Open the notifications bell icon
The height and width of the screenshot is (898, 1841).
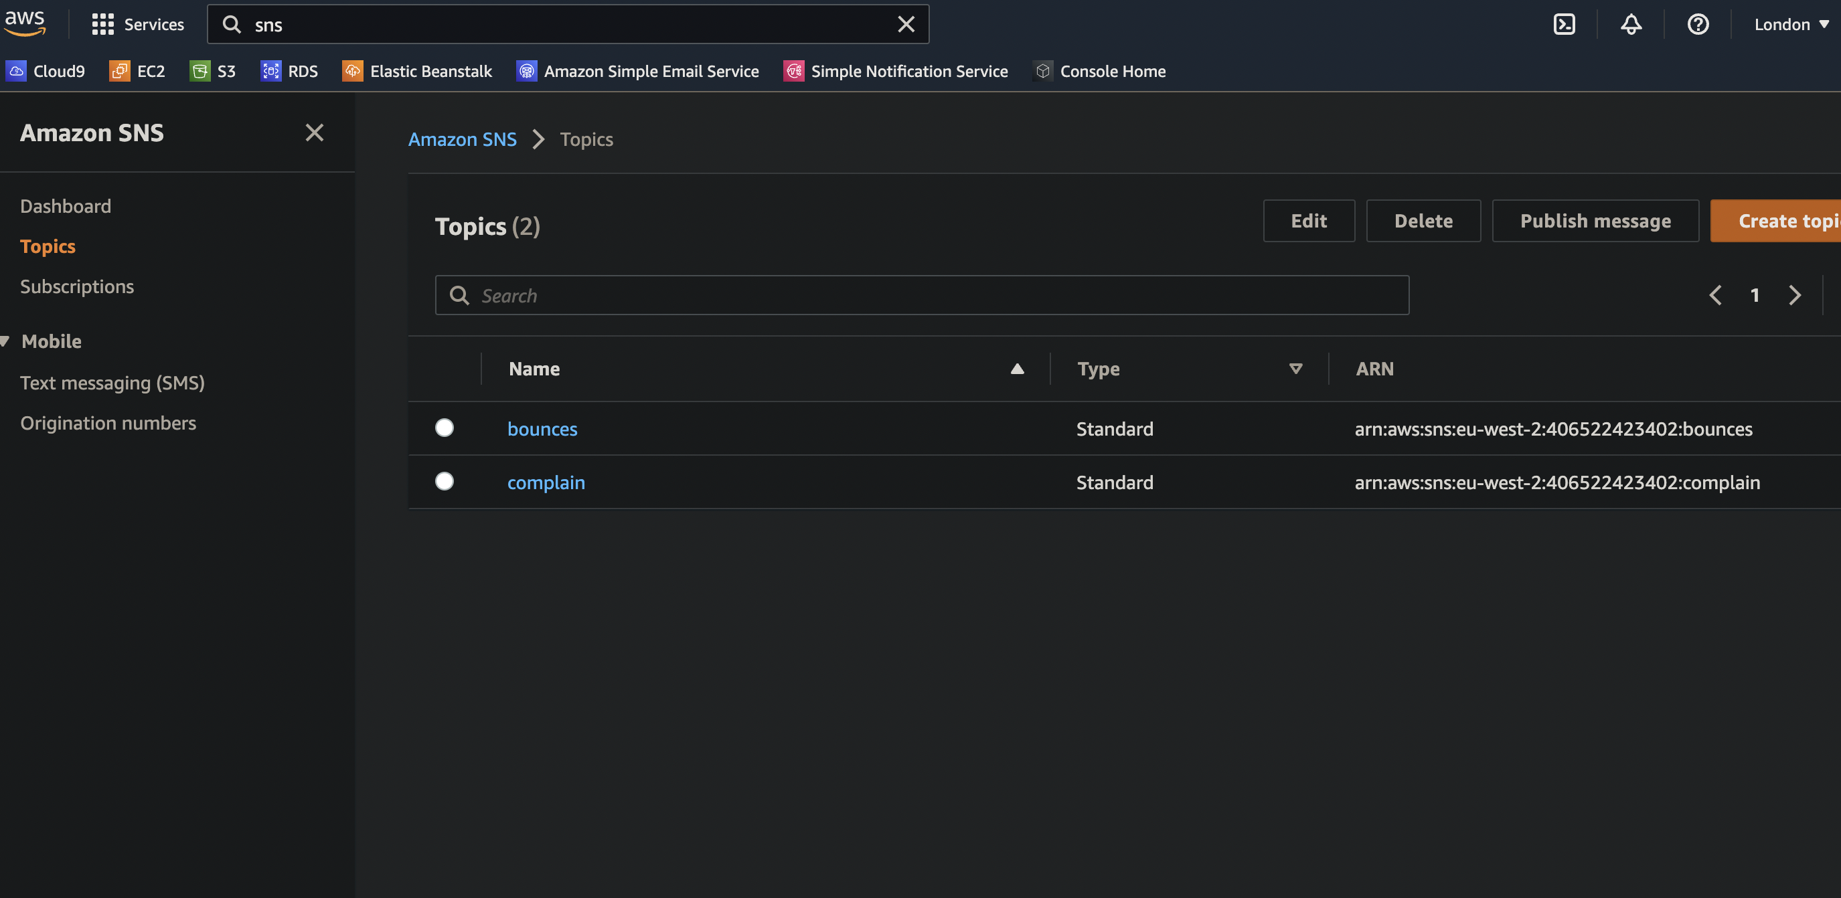(1630, 24)
